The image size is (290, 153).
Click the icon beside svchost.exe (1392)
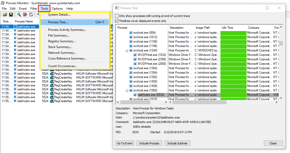click(131, 77)
